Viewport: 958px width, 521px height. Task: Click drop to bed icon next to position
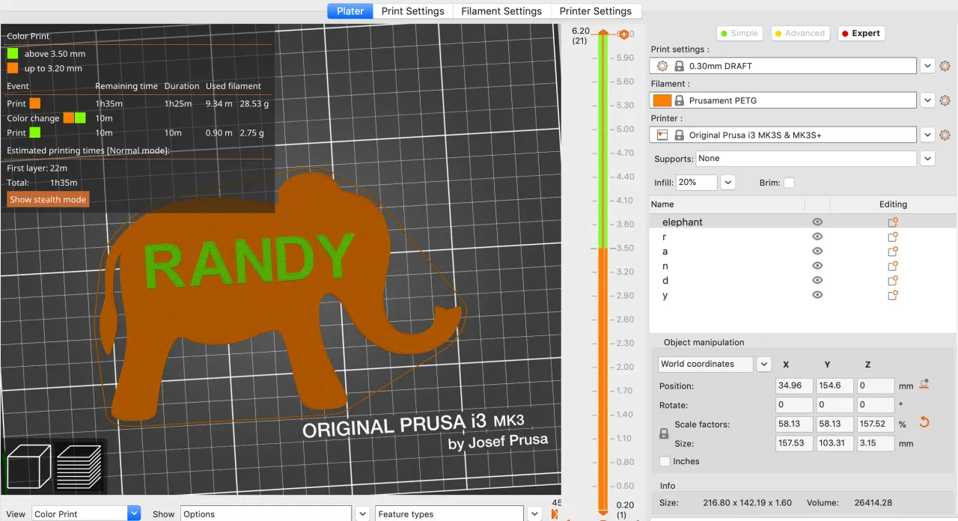point(924,385)
